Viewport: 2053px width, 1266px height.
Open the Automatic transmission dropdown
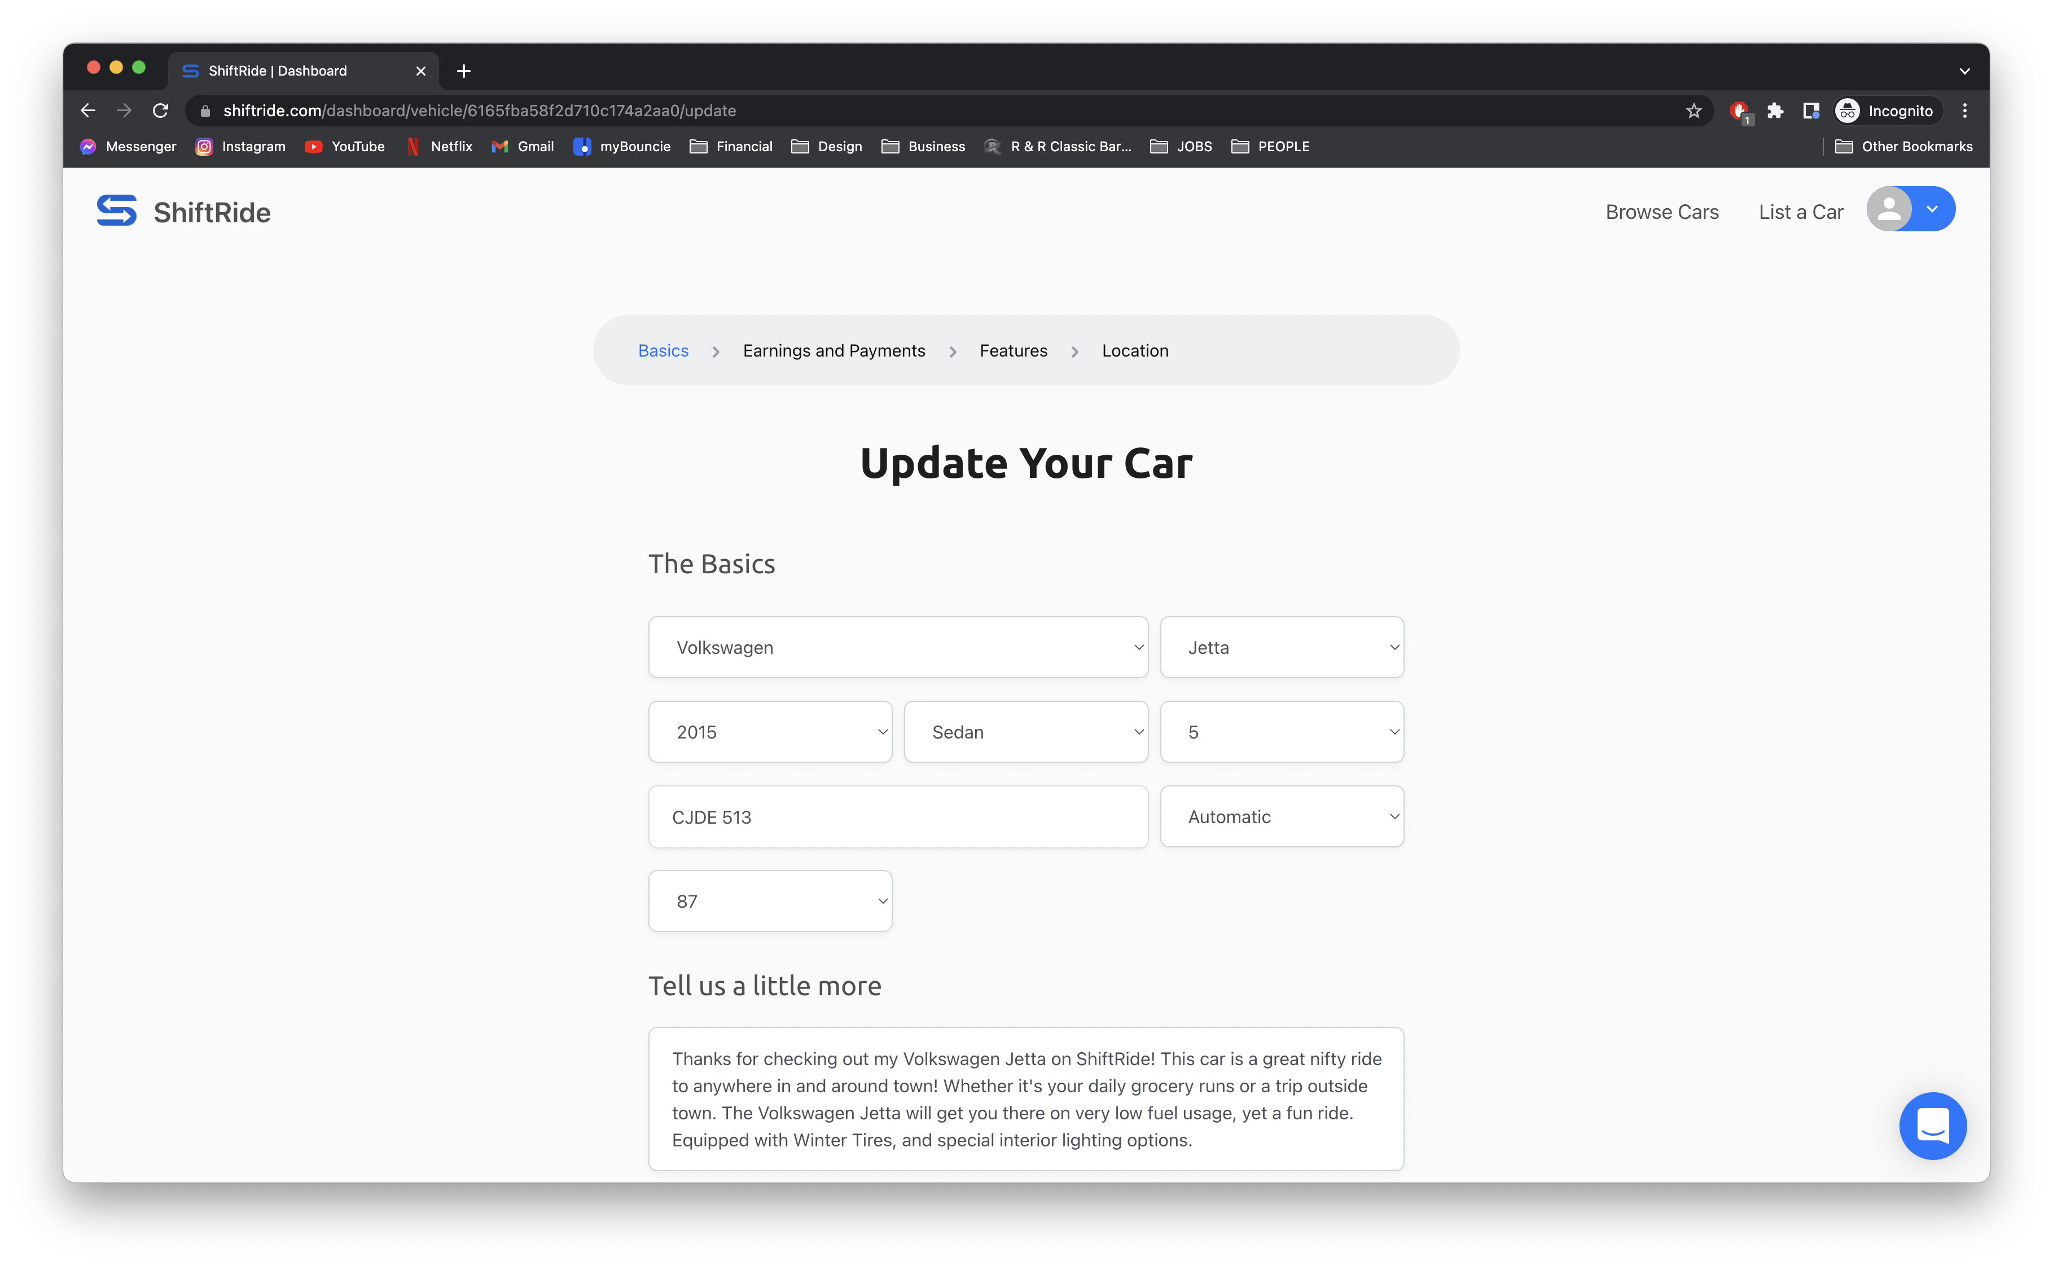[x=1282, y=816]
